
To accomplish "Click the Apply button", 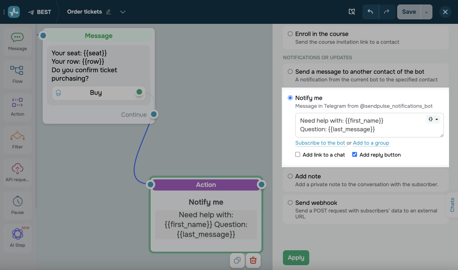I will point(296,258).
